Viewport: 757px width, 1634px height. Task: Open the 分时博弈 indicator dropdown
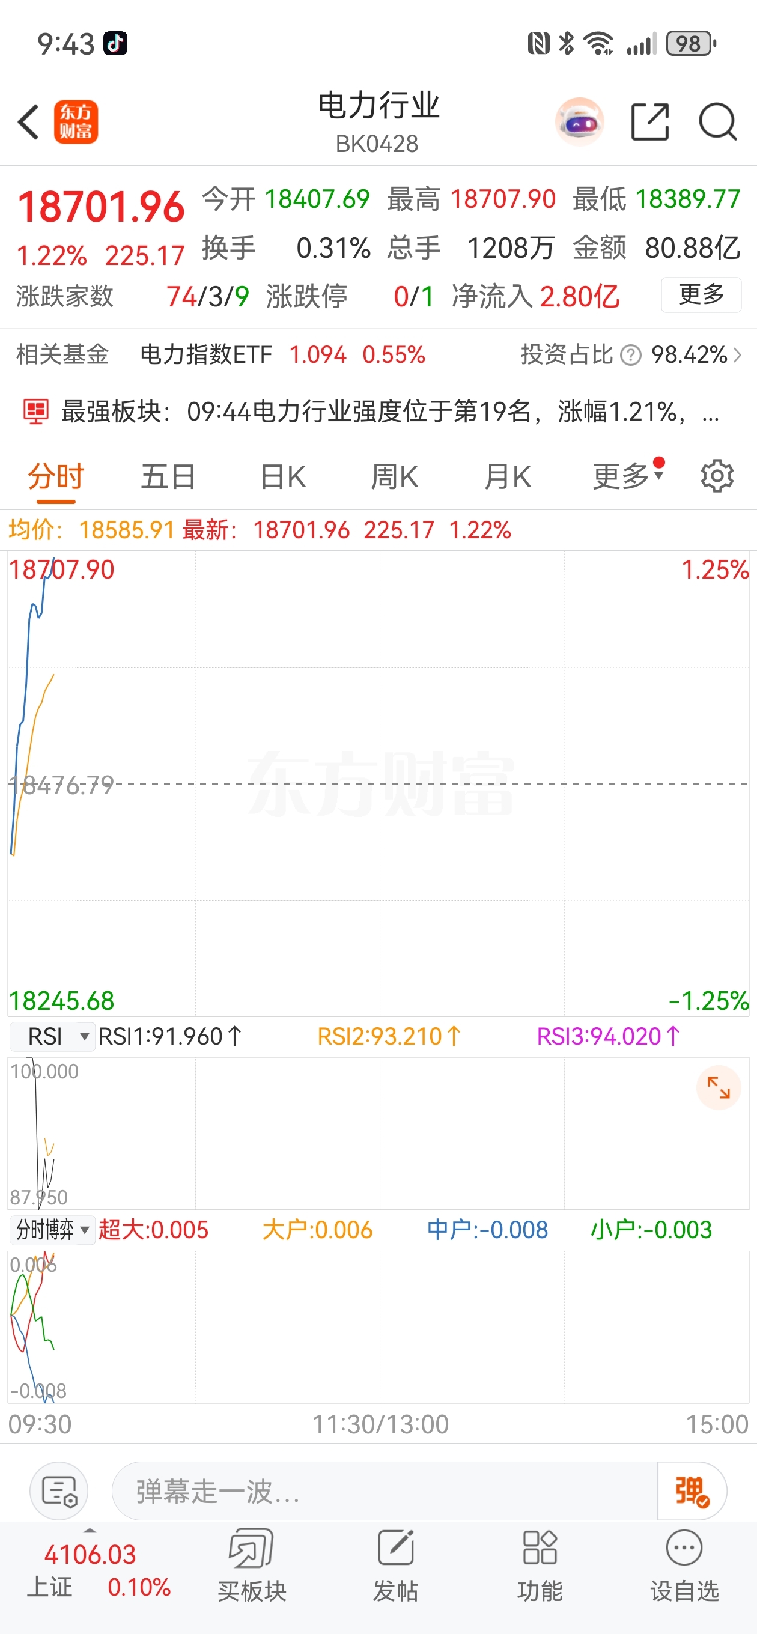pos(53,1230)
